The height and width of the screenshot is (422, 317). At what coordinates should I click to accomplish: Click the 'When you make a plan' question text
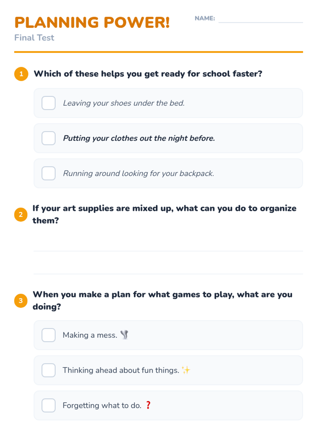point(162,295)
